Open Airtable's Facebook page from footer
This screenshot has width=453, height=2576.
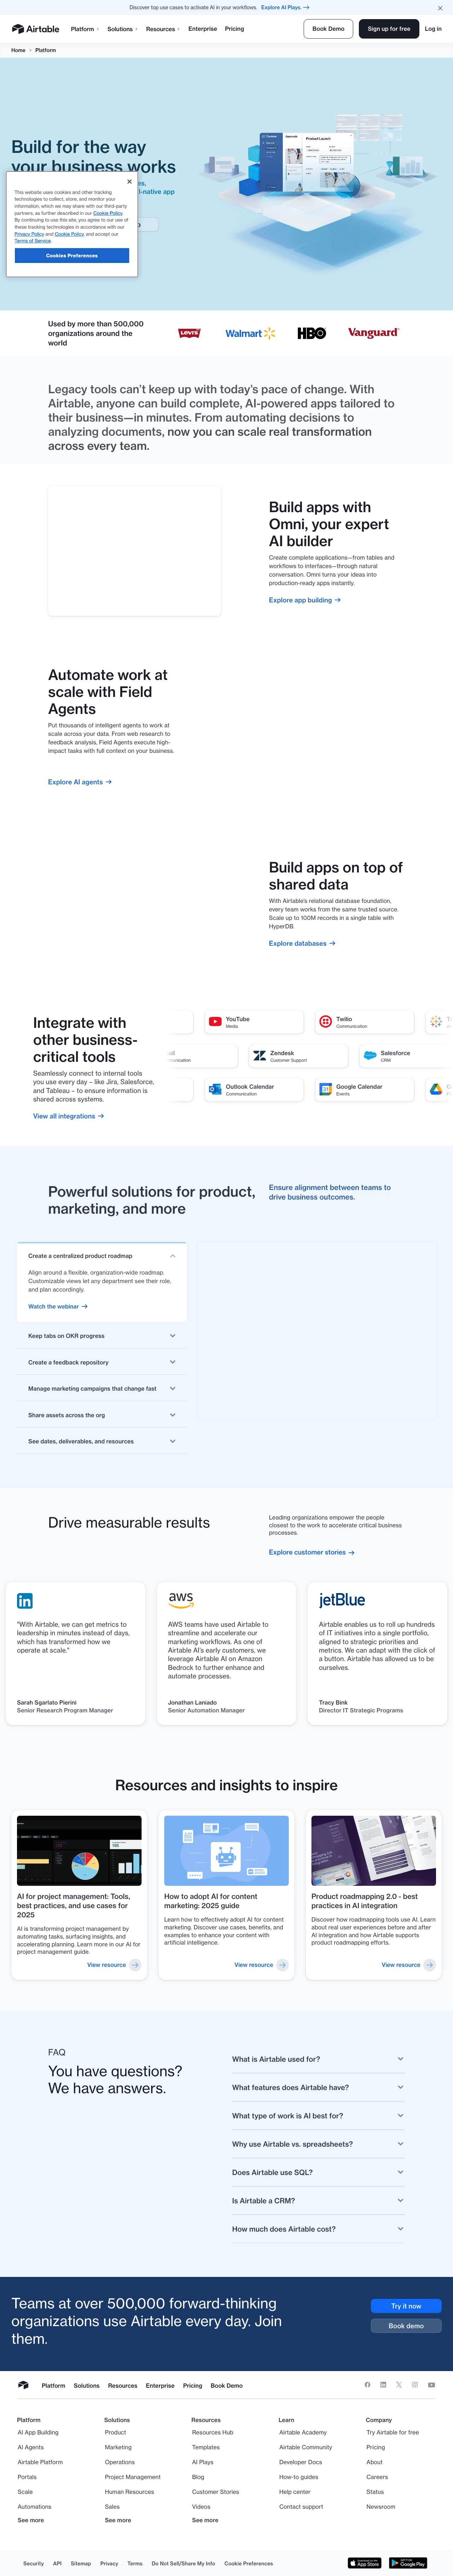367,2385
